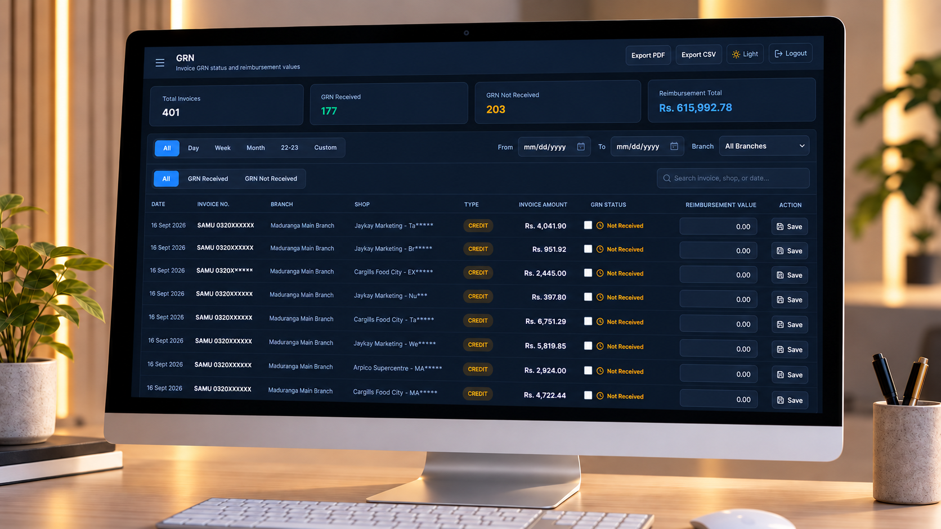Click the Logout arrow icon
941x529 pixels.
[x=778, y=53]
